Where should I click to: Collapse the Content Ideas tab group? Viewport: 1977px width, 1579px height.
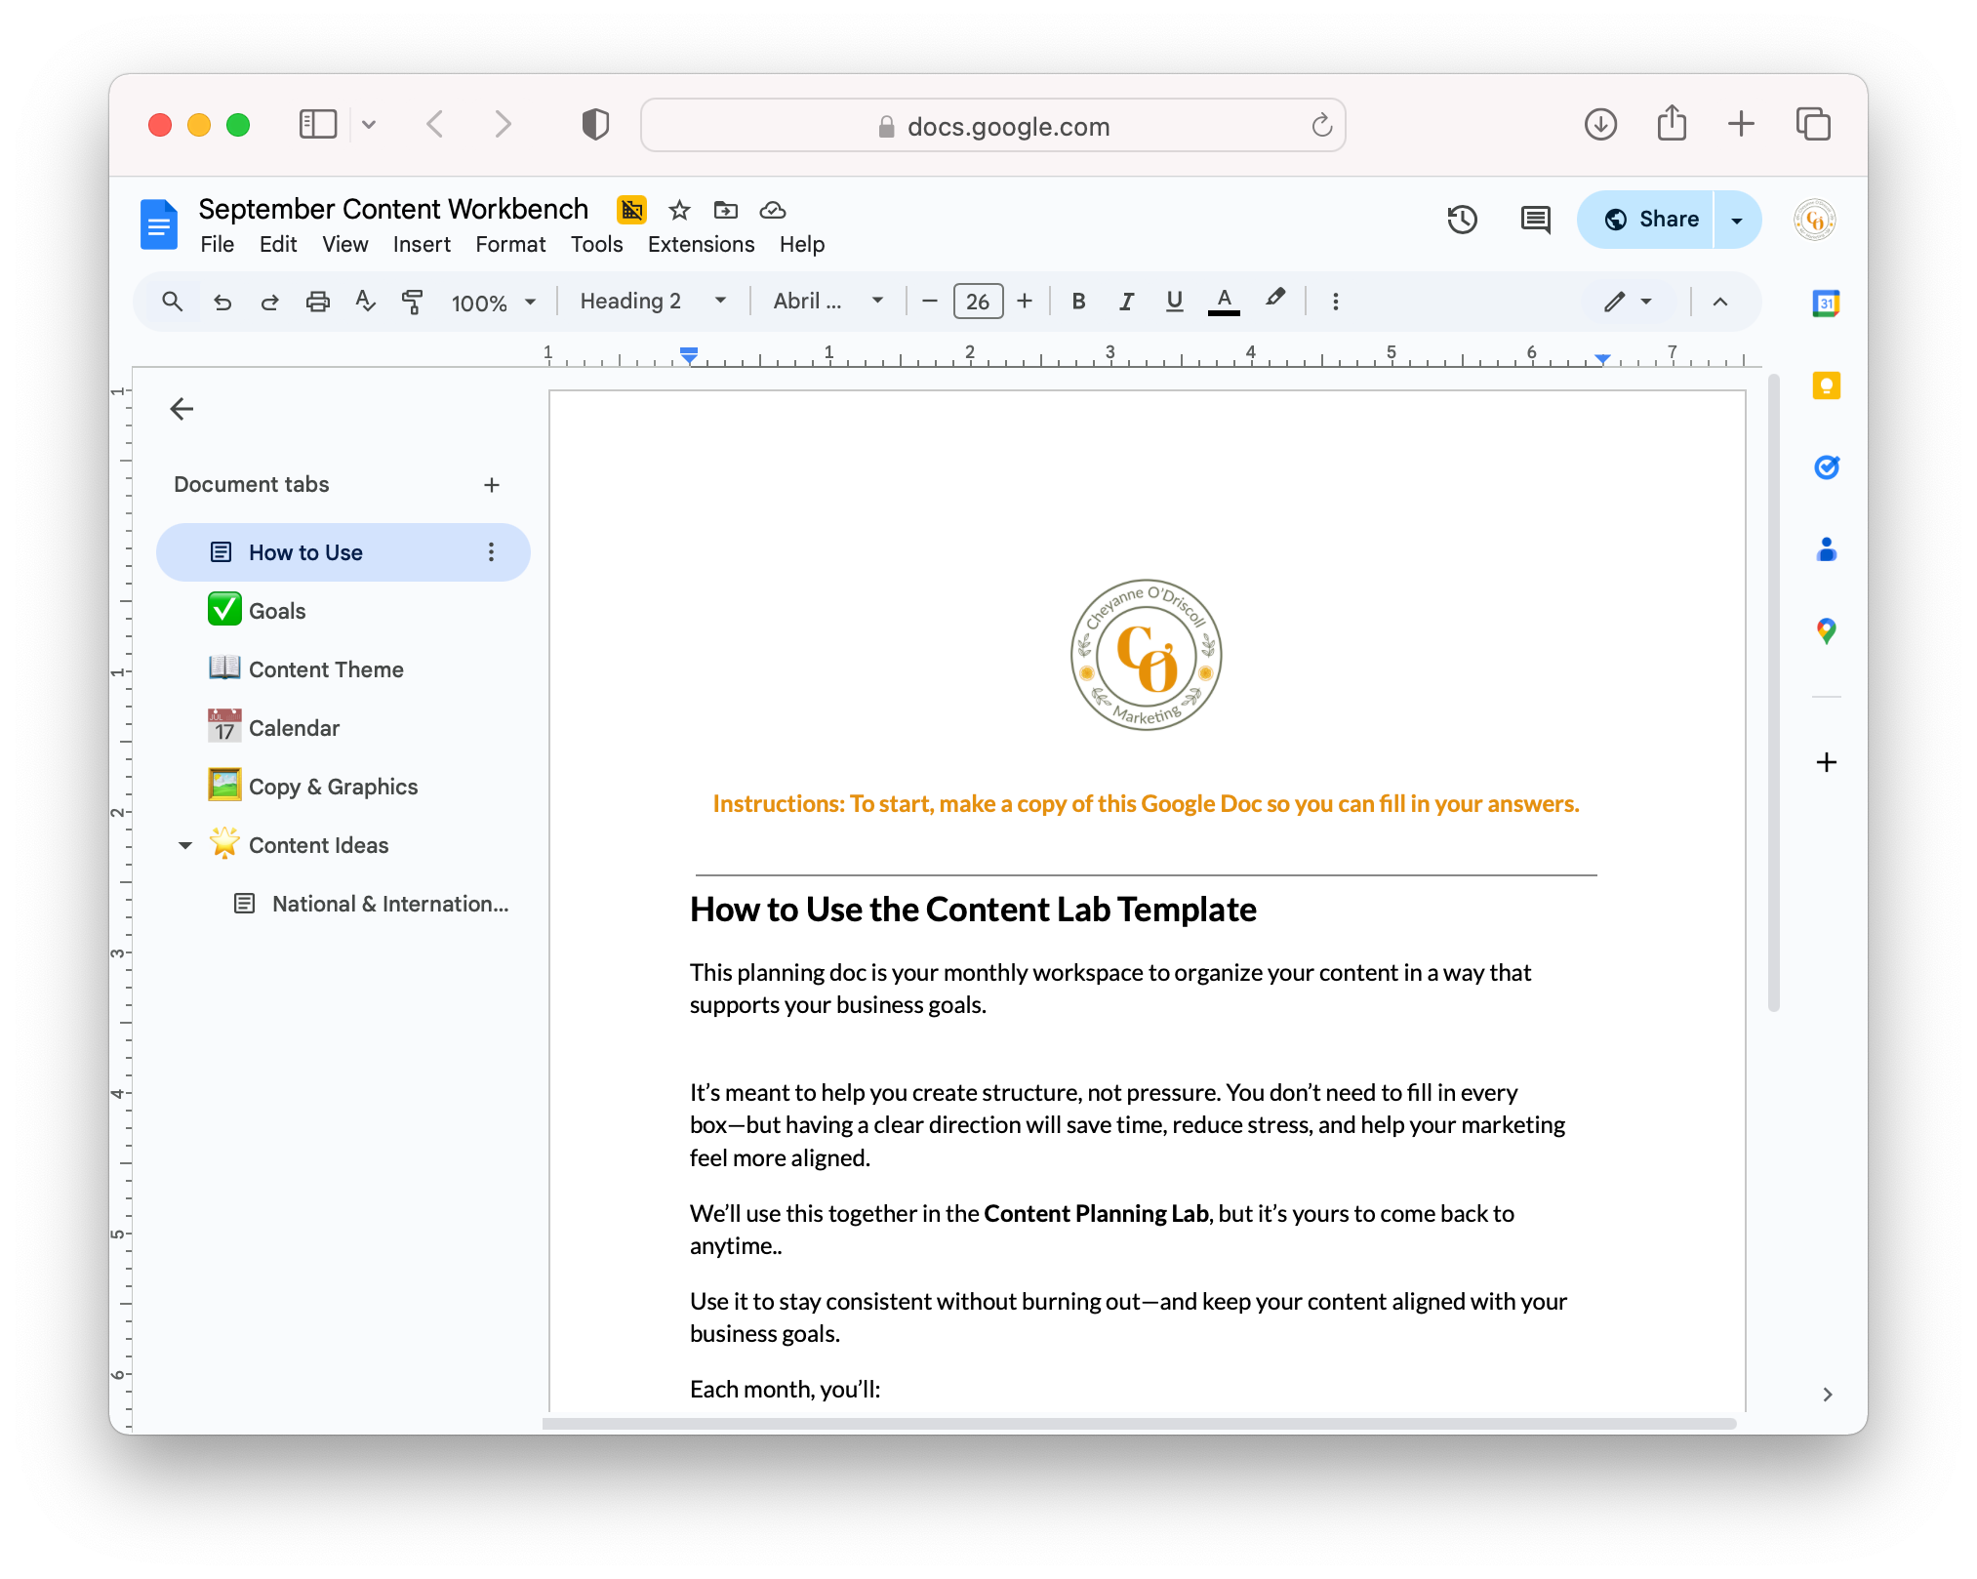[x=185, y=845]
